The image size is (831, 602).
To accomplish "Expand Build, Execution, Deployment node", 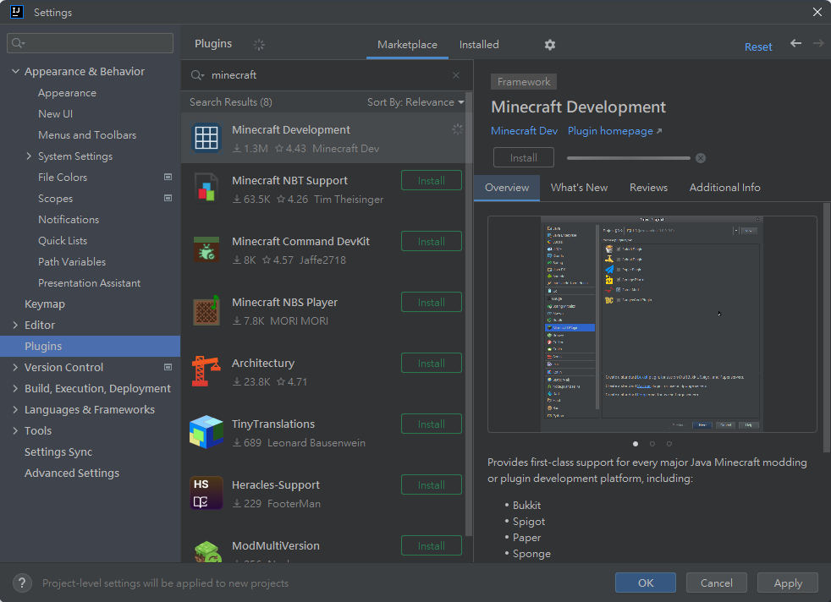I will [x=15, y=389].
